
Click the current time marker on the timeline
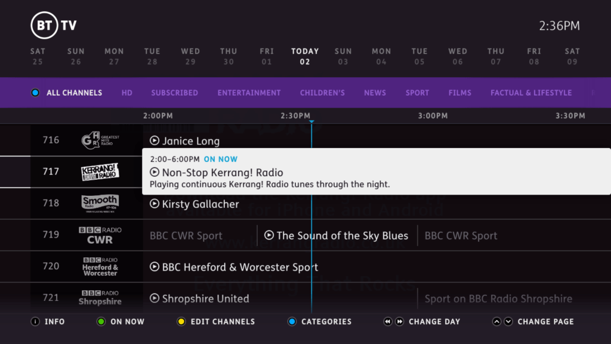(x=311, y=121)
